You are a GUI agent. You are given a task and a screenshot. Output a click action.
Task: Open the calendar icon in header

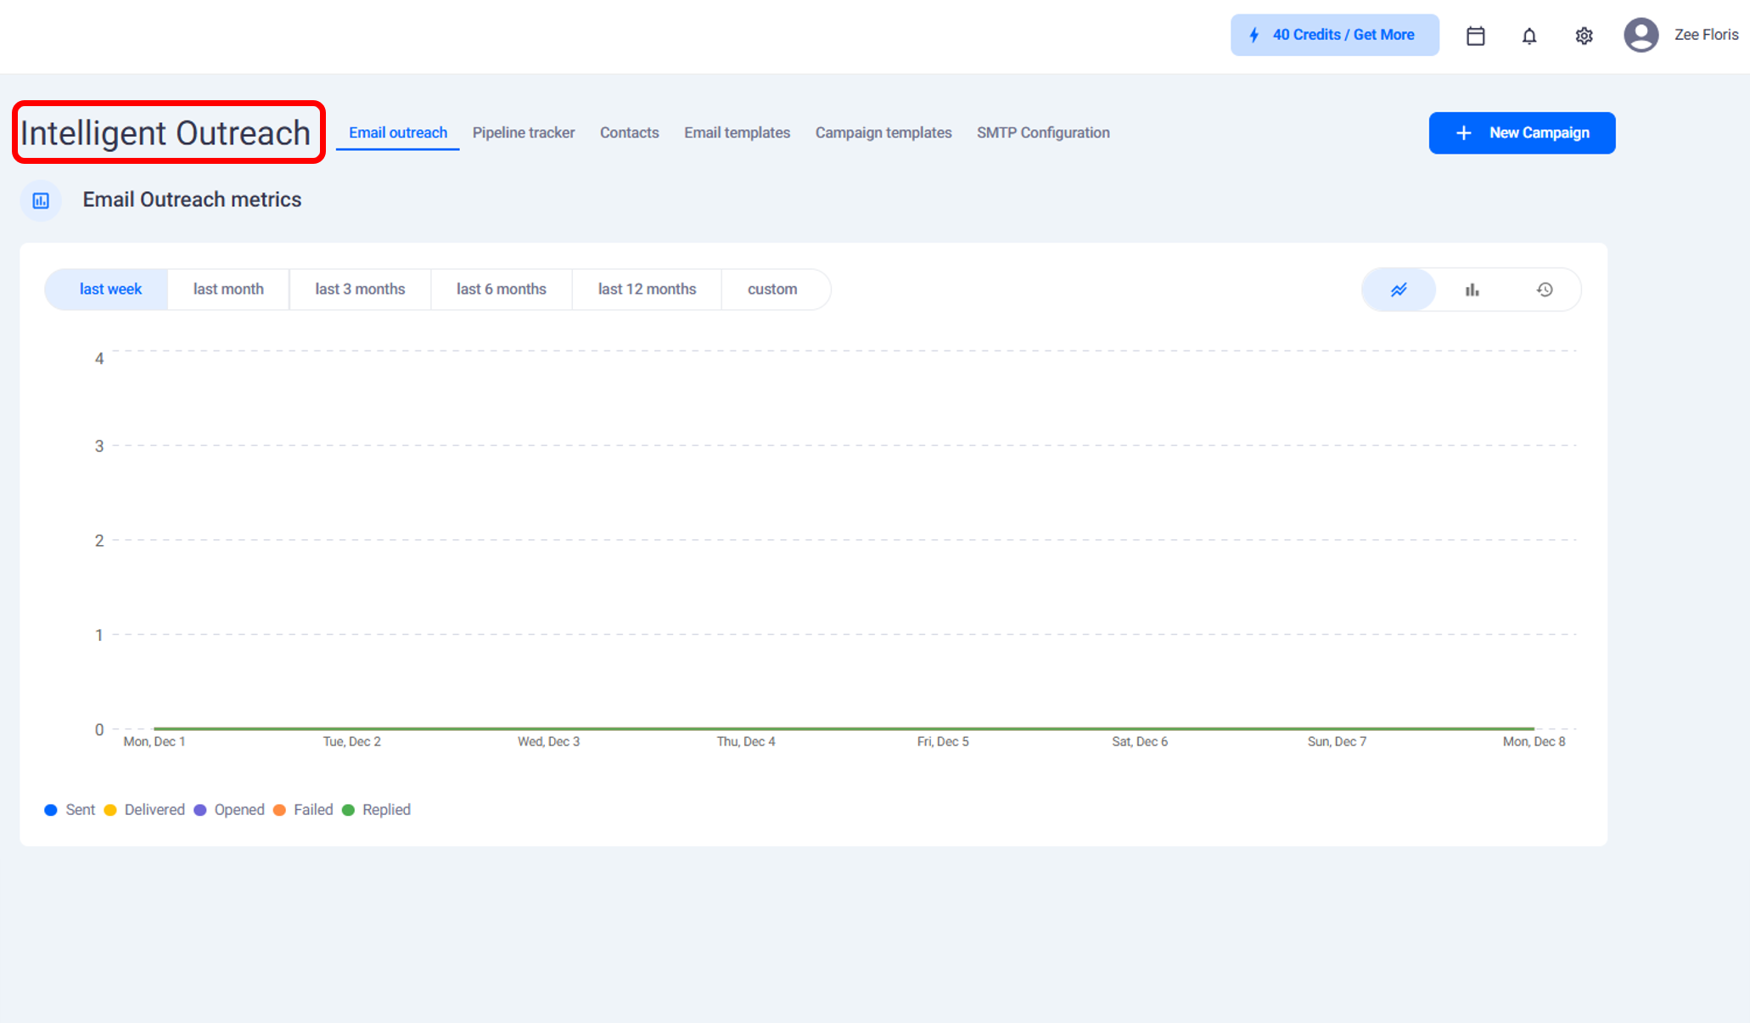tap(1475, 36)
